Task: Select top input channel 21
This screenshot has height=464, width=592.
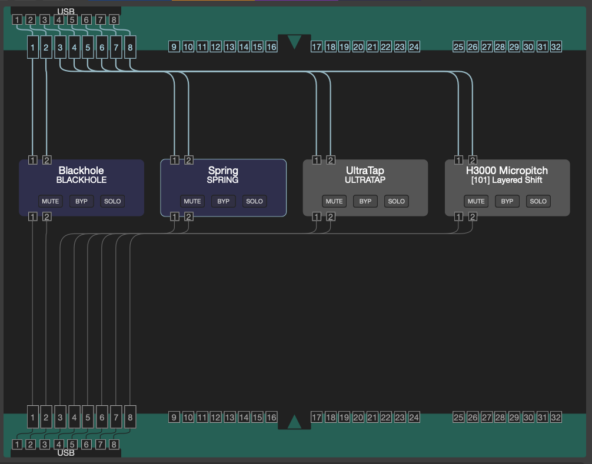Action: coord(373,47)
